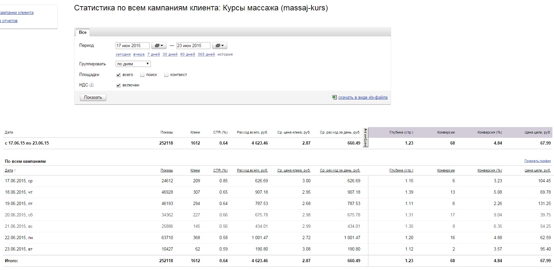Open the start date calendar picker

pos(159,46)
